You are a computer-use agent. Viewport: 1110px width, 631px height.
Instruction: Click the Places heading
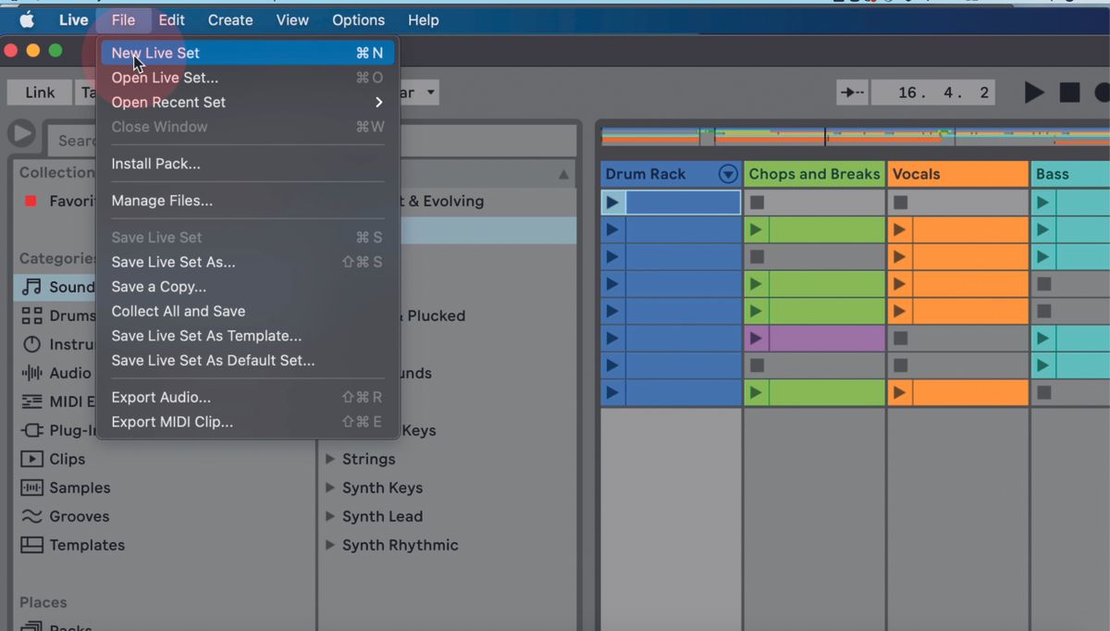(x=43, y=602)
